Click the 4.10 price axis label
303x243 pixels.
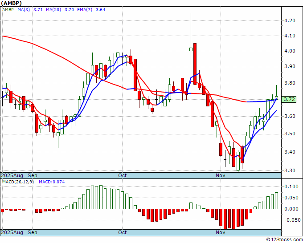tap(290, 36)
